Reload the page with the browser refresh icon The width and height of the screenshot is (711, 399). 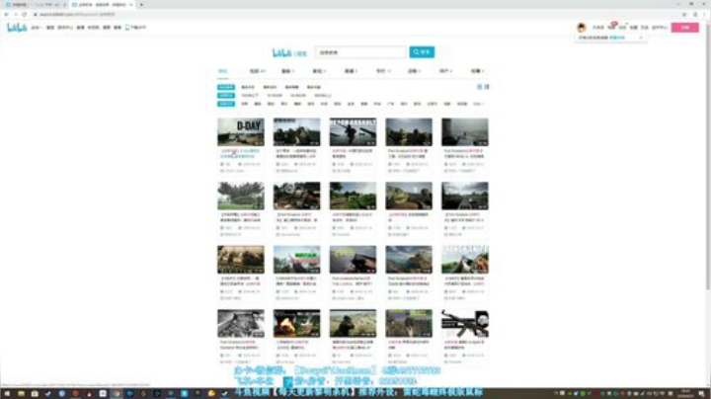pyautogui.click(x=24, y=15)
